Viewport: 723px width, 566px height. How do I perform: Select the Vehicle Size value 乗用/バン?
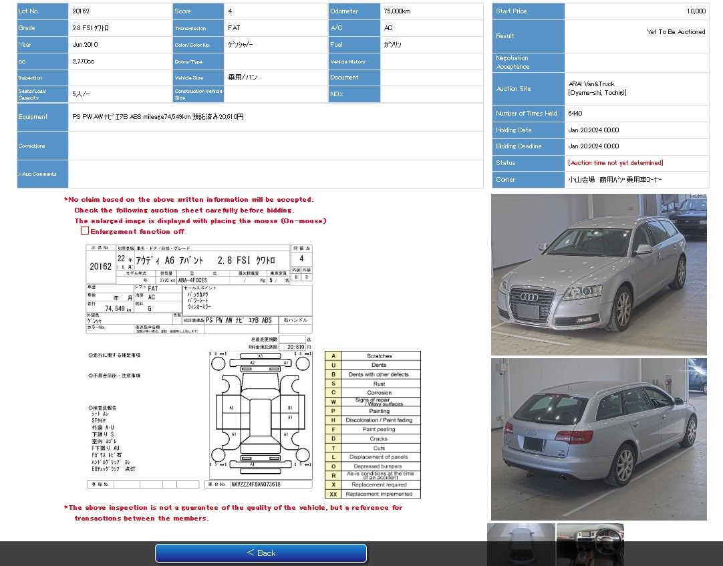243,77
